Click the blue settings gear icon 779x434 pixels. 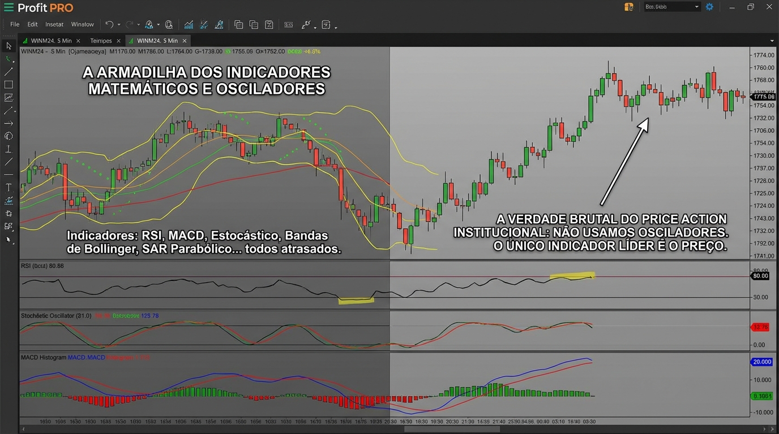click(x=709, y=7)
